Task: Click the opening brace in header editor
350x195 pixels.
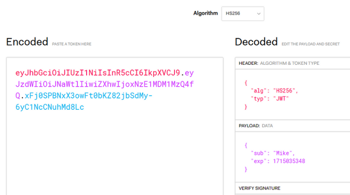Action: tap(246, 83)
